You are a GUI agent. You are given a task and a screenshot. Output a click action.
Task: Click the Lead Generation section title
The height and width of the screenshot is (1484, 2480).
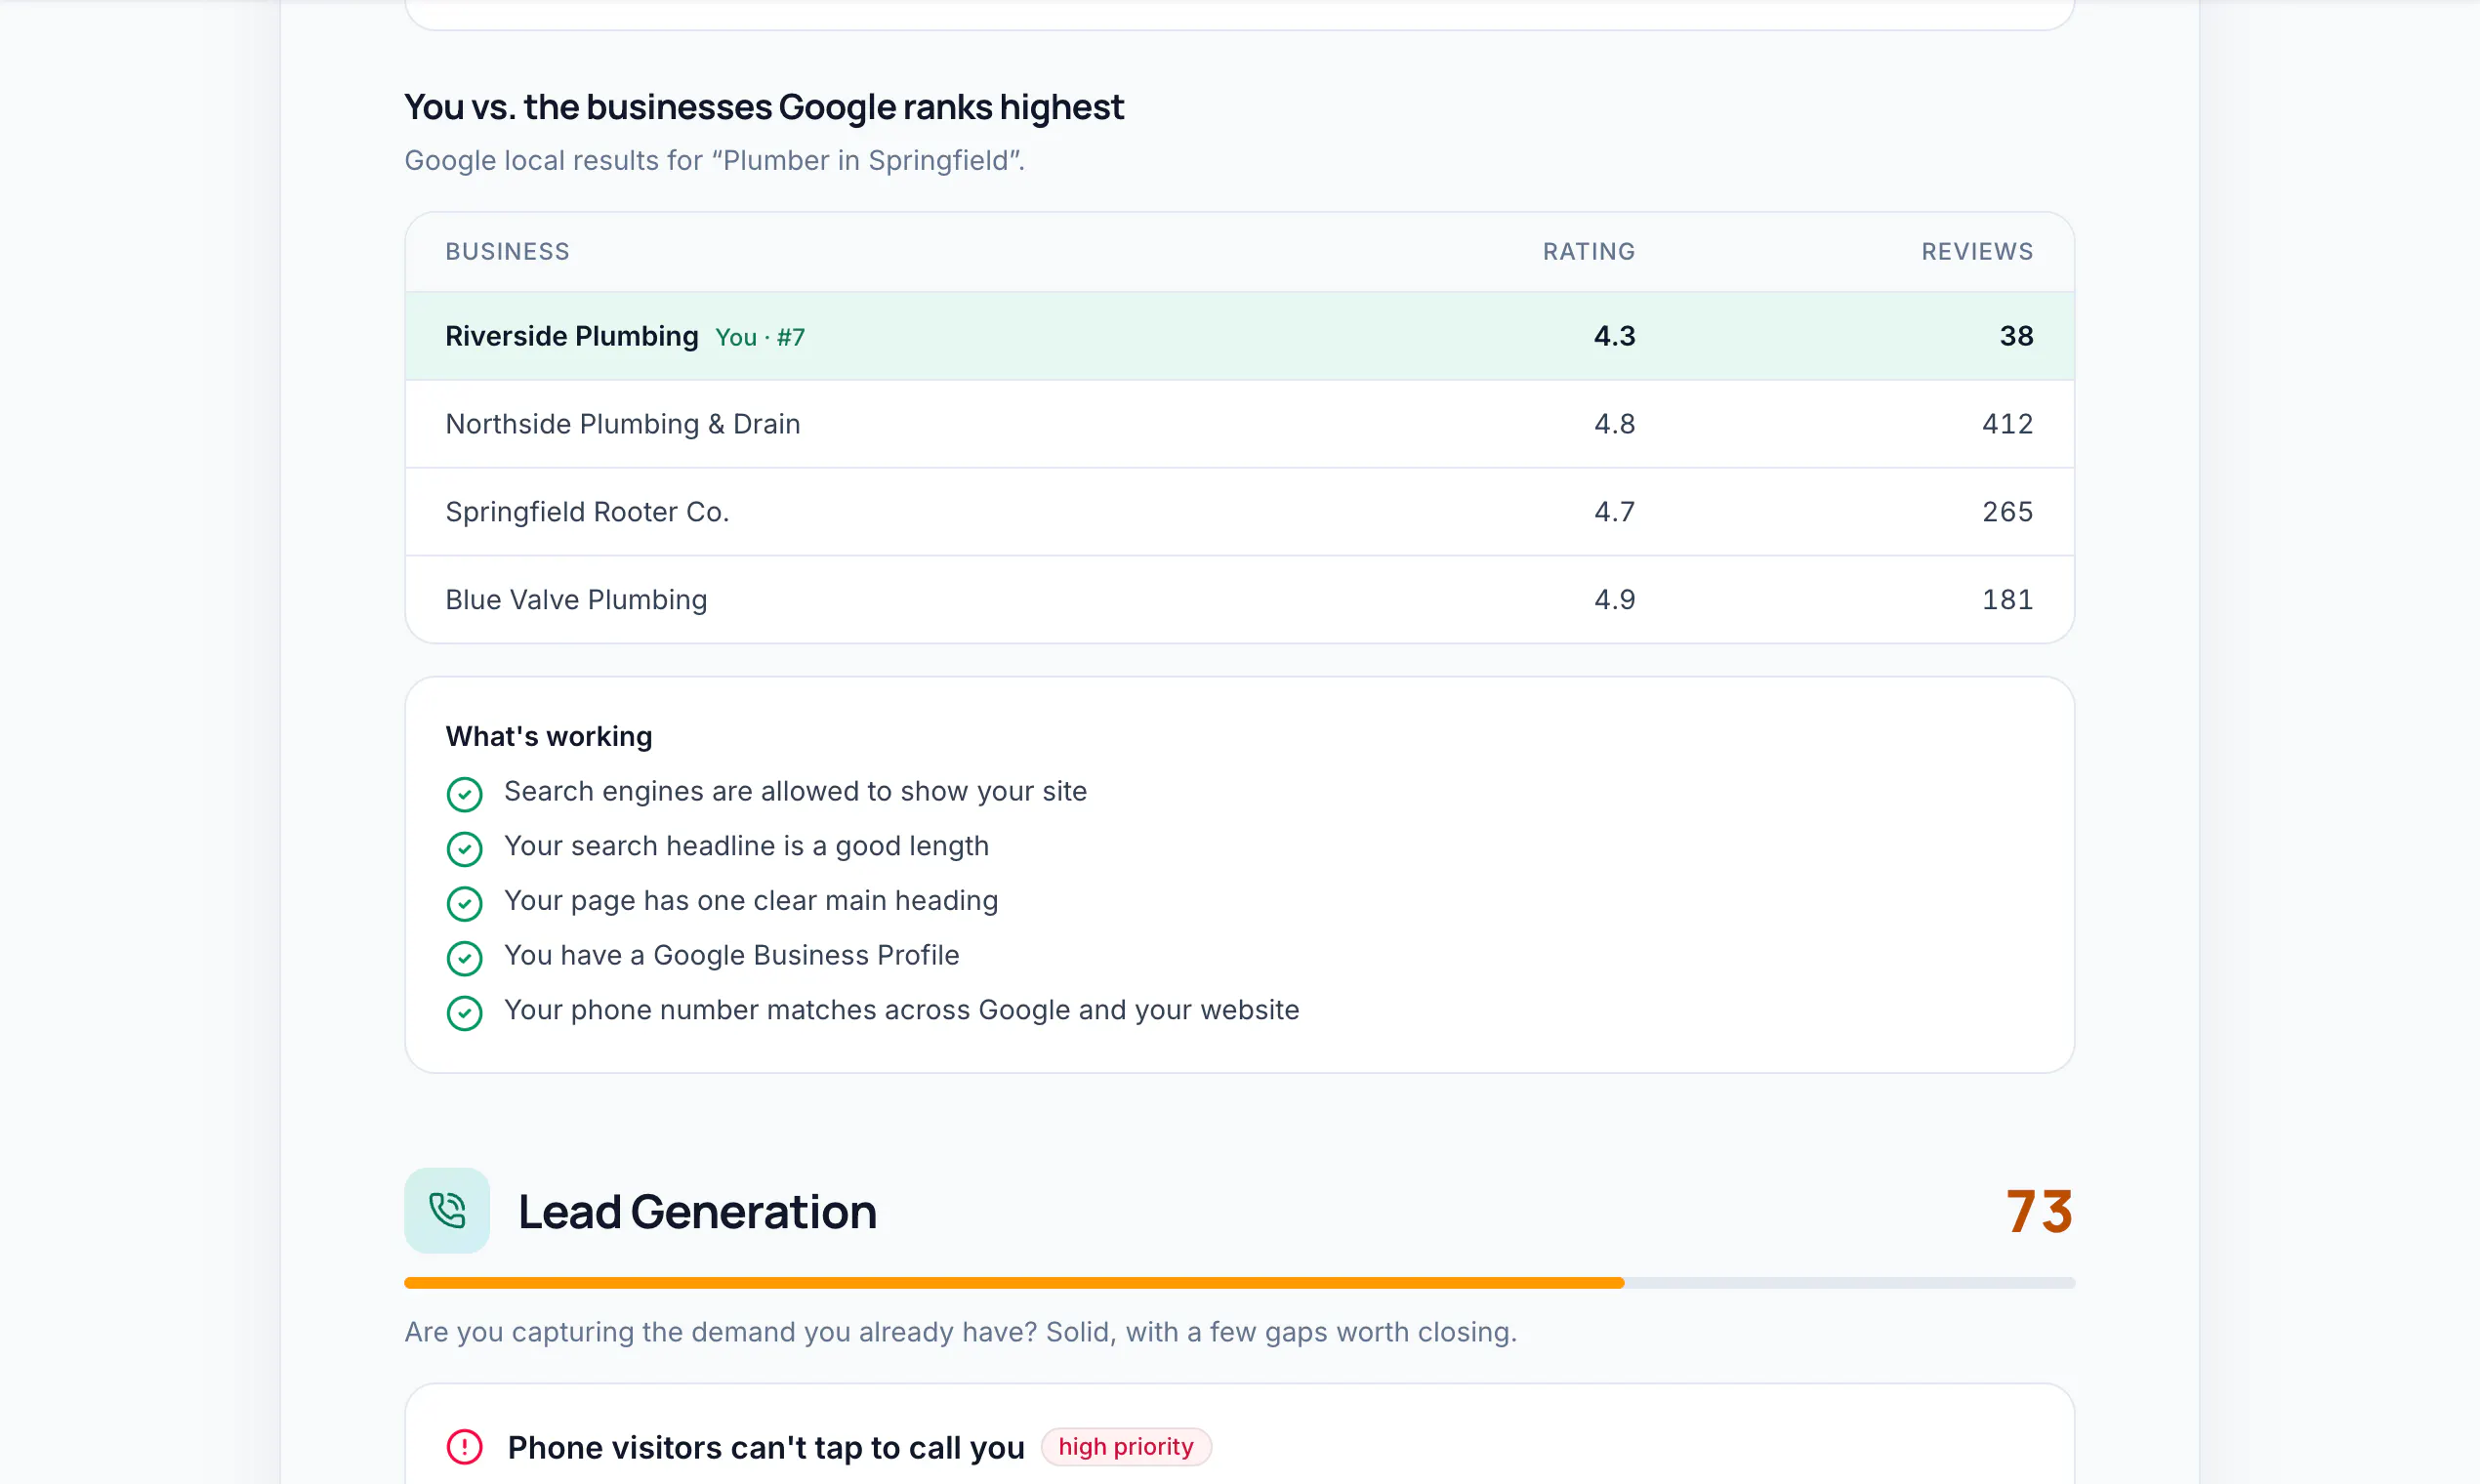tap(697, 1211)
